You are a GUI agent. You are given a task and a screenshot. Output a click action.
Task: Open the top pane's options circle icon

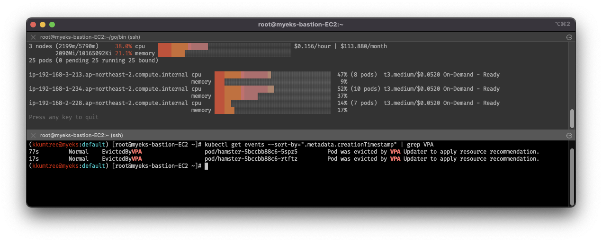569,37
